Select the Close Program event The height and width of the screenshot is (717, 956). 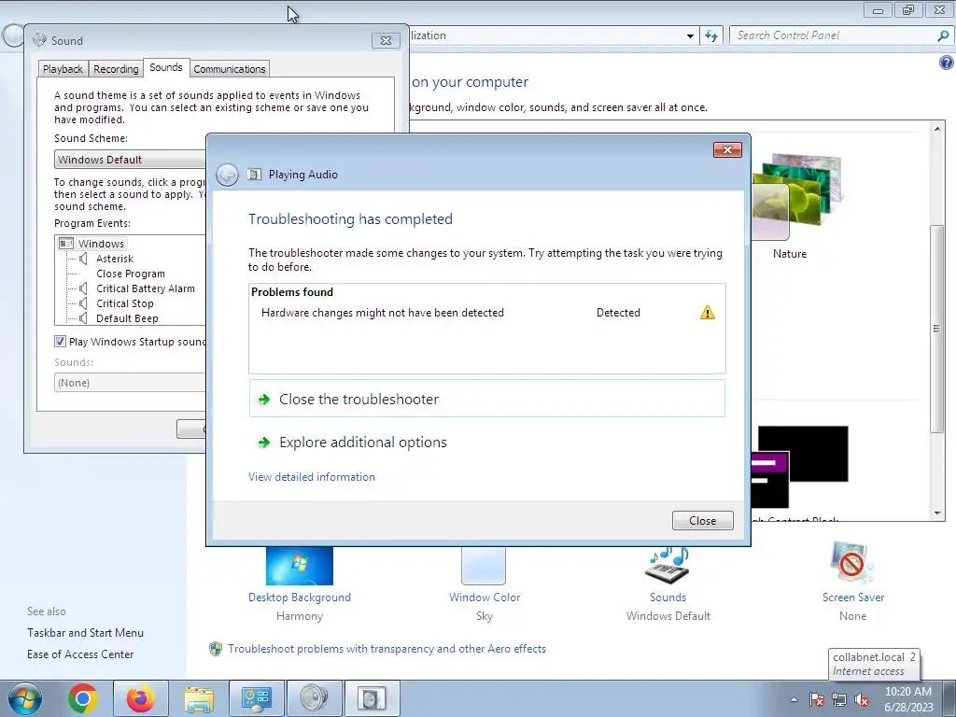(x=131, y=274)
